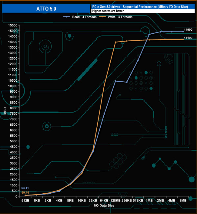Click the 512B x-axis label

[25, 201]
